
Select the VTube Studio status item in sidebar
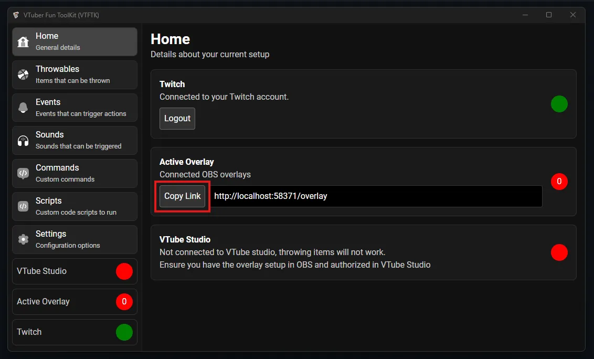[75, 271]
